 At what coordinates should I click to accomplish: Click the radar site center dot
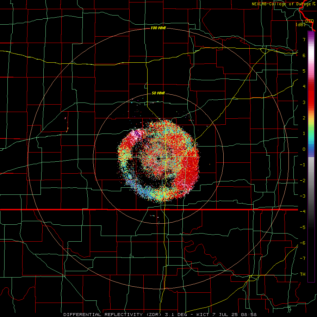tap(158, 159)
